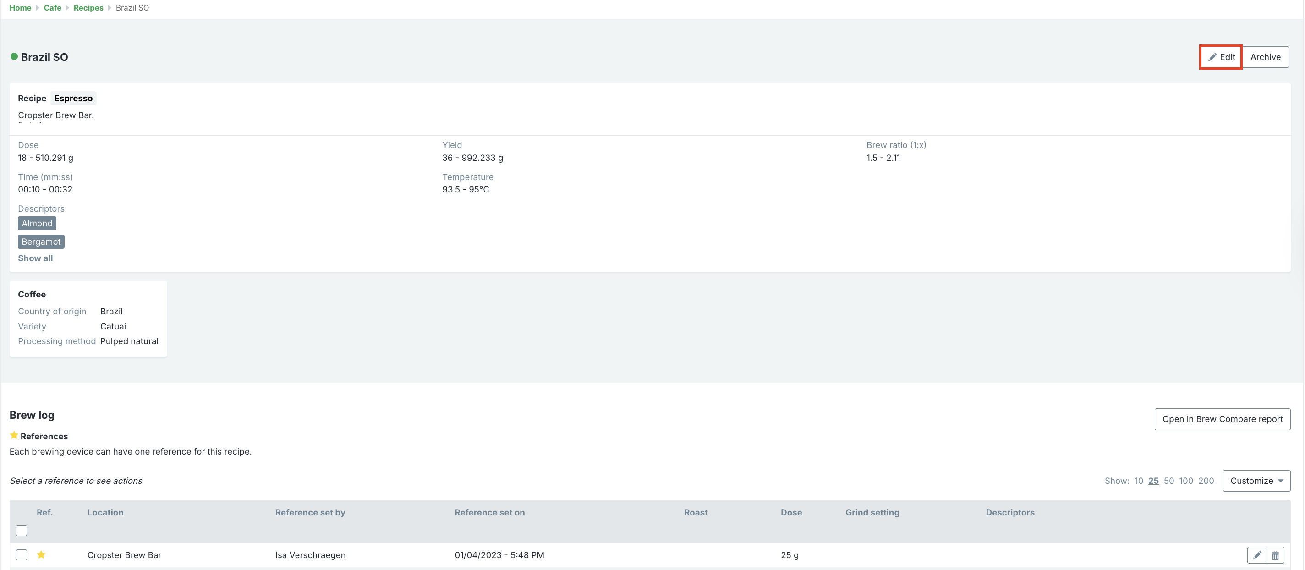Sort by Grind setting column header
The image size is (1305, 570).
coord(872,512)
